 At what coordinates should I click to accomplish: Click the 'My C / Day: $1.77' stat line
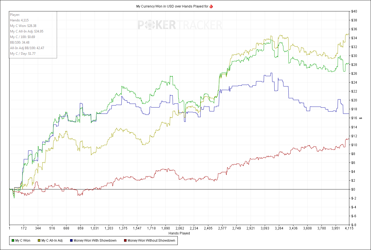[x=23, y=54]
